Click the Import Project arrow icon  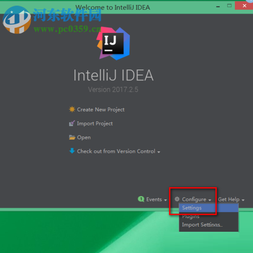coord(72,123)
